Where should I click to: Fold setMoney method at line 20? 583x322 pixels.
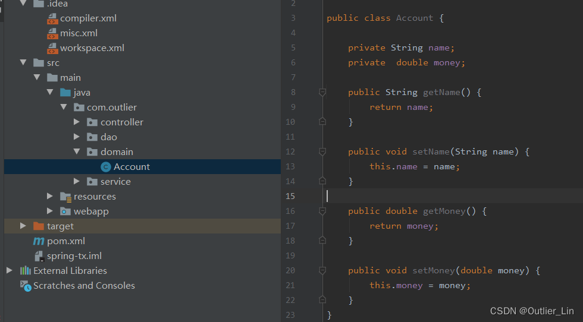point(322,270)
